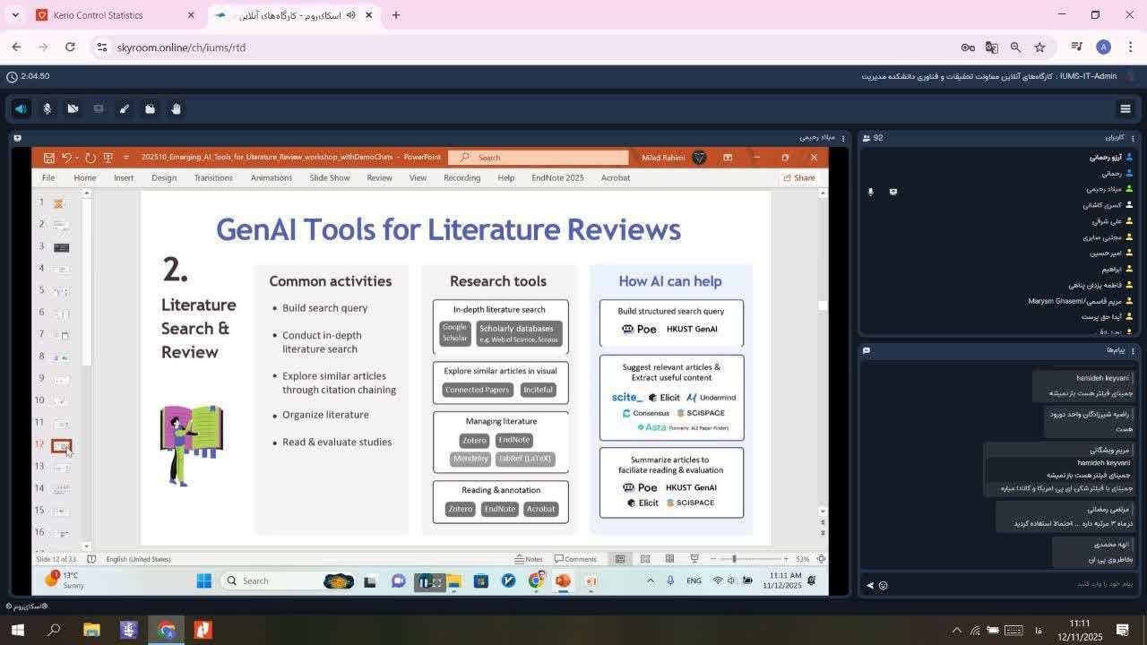Raise hand using the hand icon
This screenshot has width=1147, height=645.
click(177, 108)
